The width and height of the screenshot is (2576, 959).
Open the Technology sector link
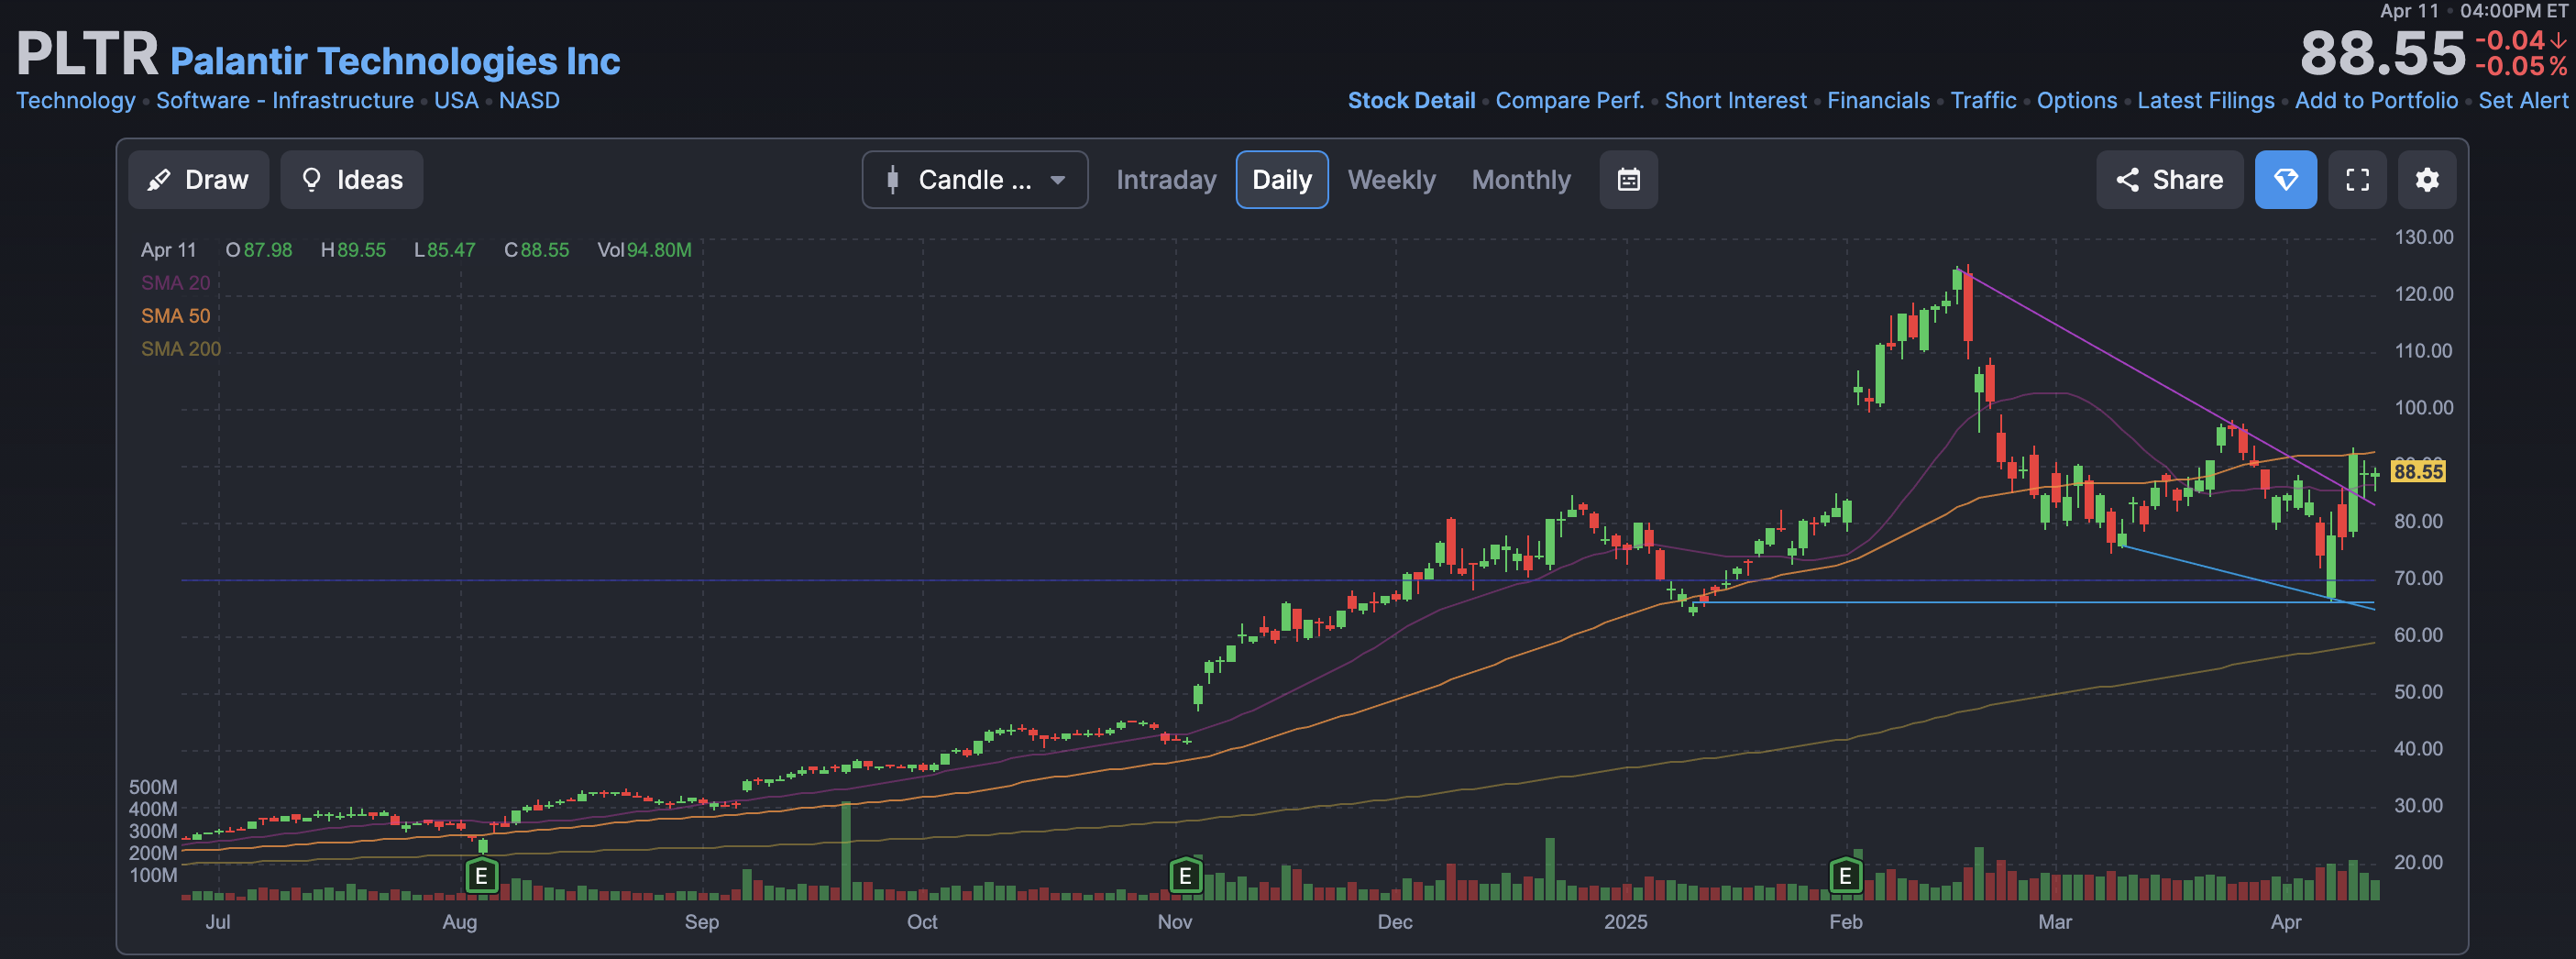click(x=76, y=100)
